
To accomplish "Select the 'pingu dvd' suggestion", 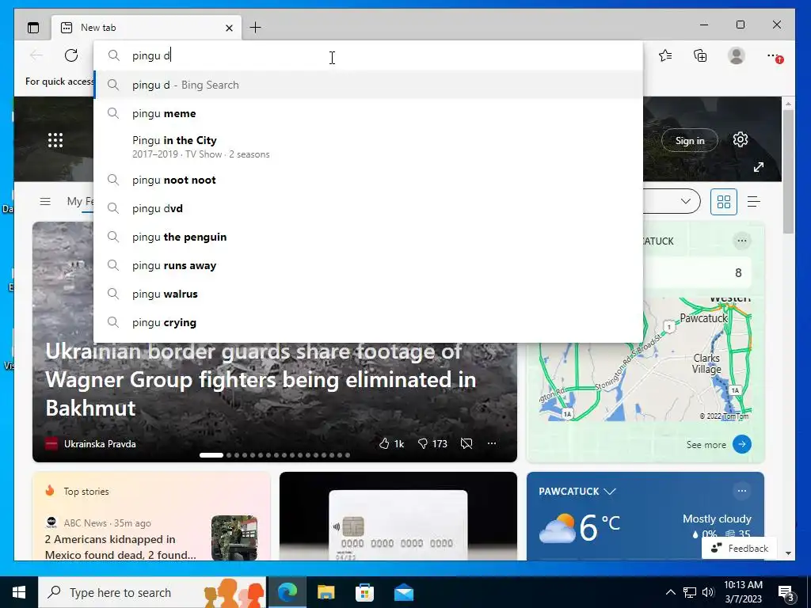I will pyautogui.click(x=368, y=208).
